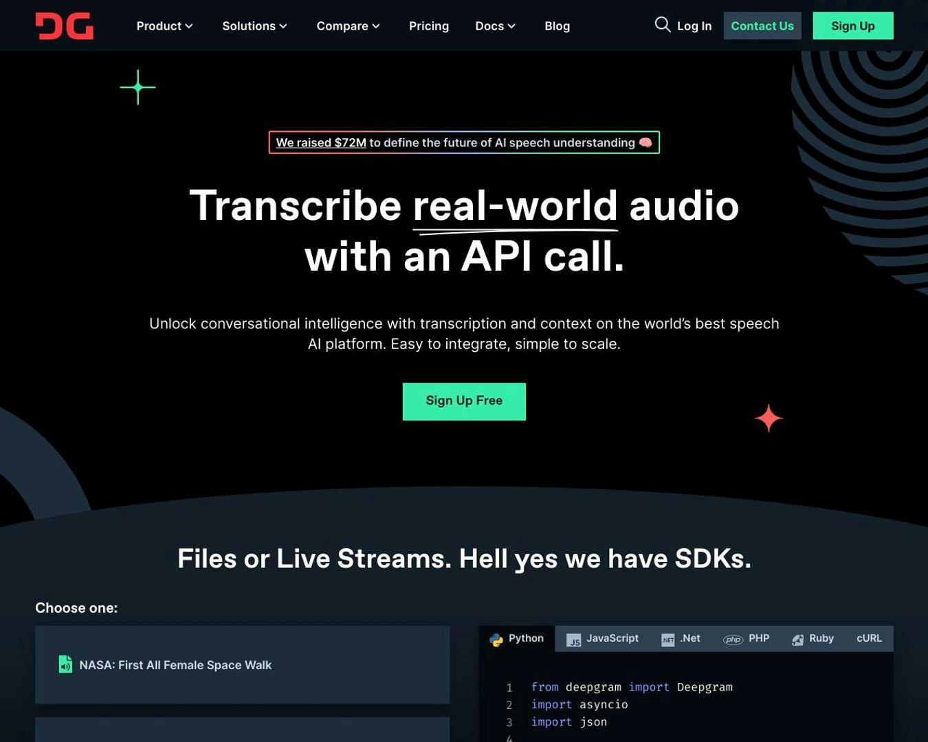Click the JavaScript JS icon
928x742 pixels.
[x=573, y=640]
